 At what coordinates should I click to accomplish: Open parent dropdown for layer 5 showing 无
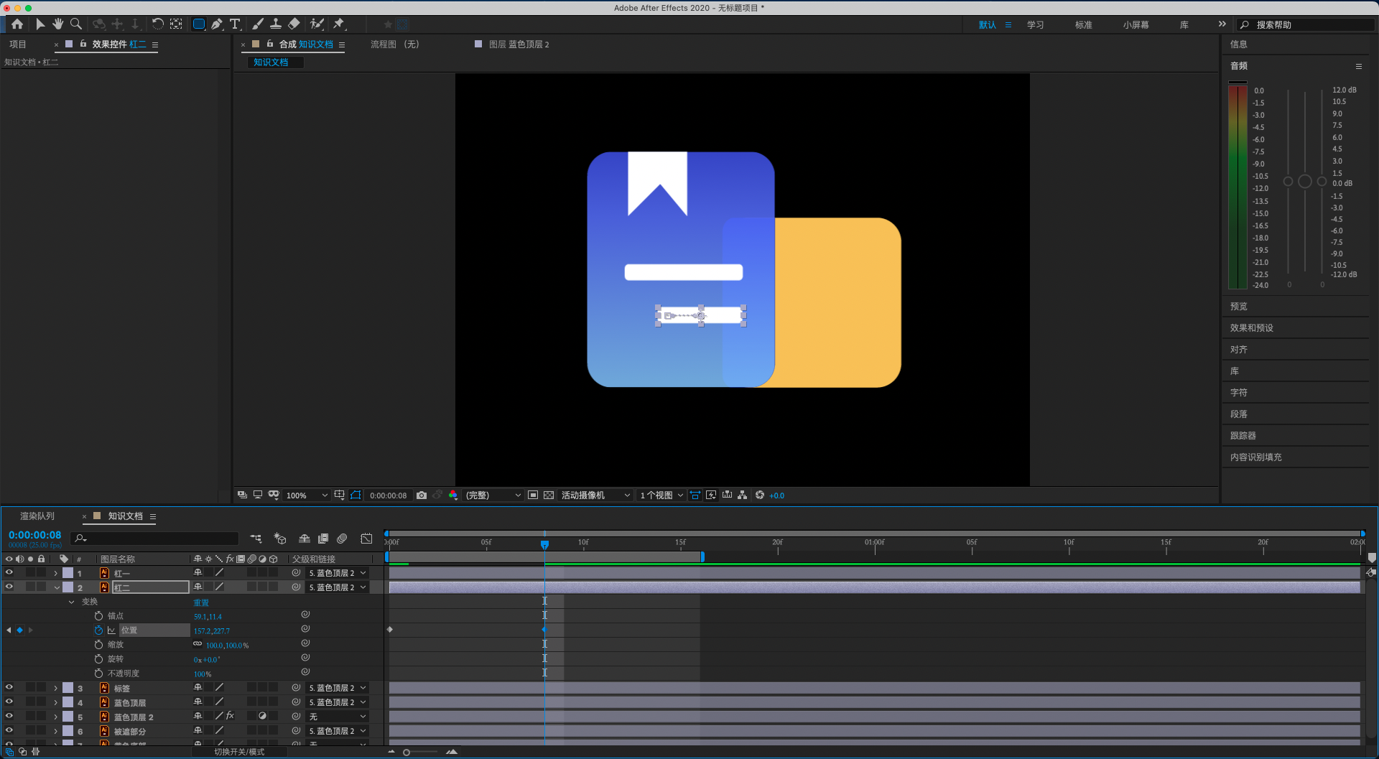pyautogui.click(x=338, y=717)
